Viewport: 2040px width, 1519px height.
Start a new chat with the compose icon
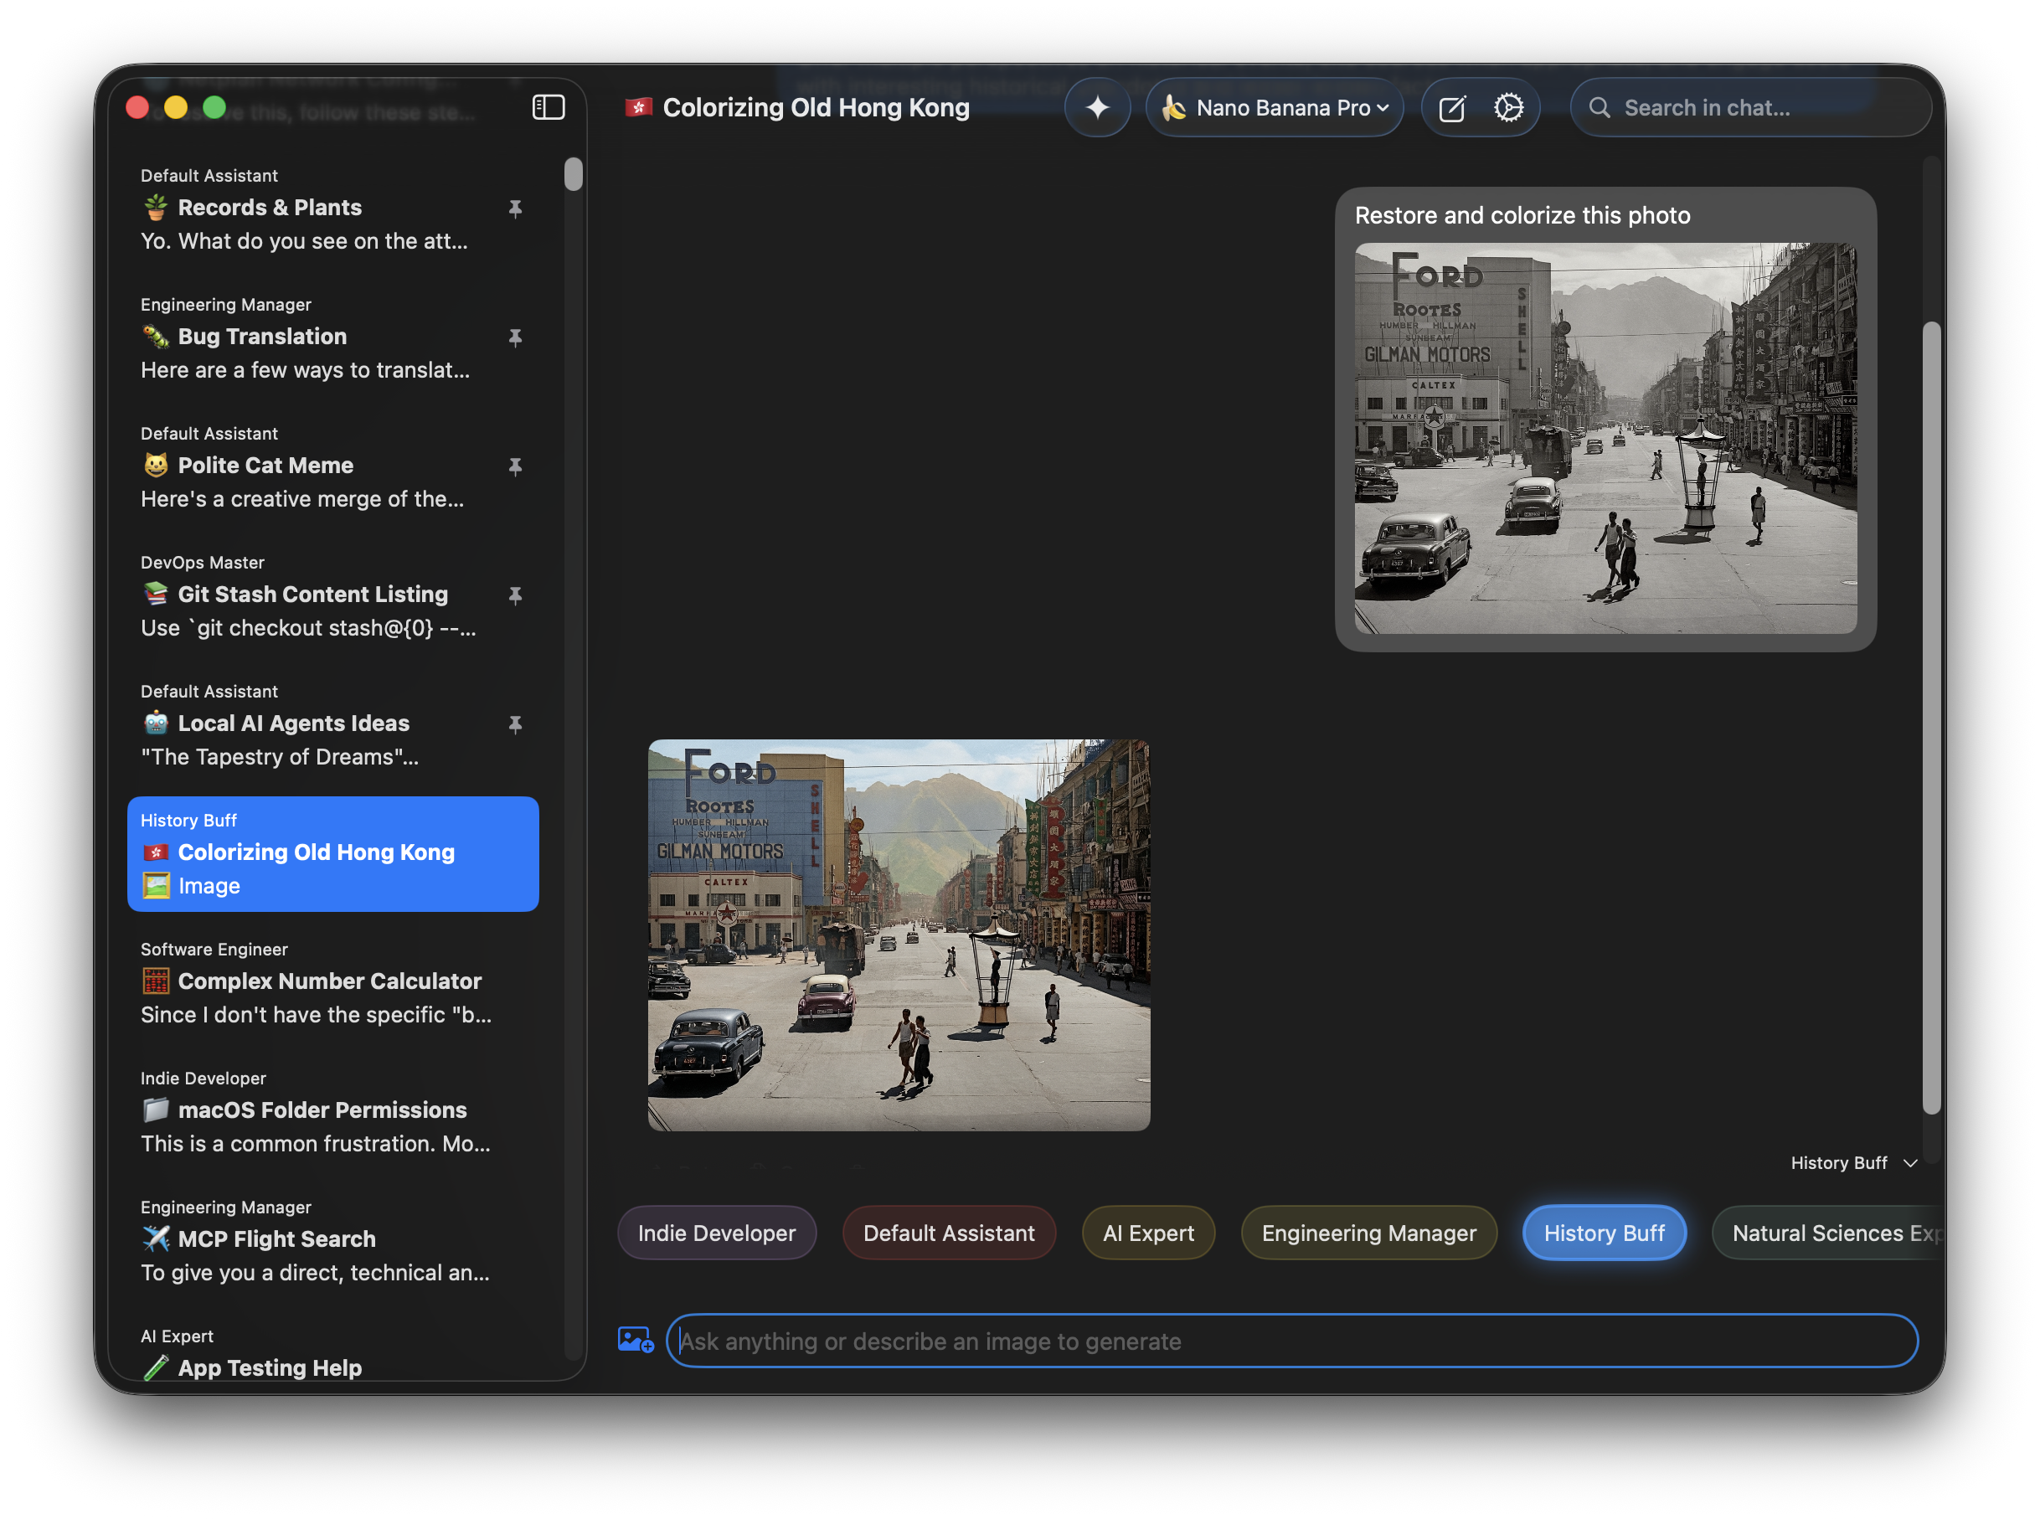pyautogui.click(x=1451, y=109)
